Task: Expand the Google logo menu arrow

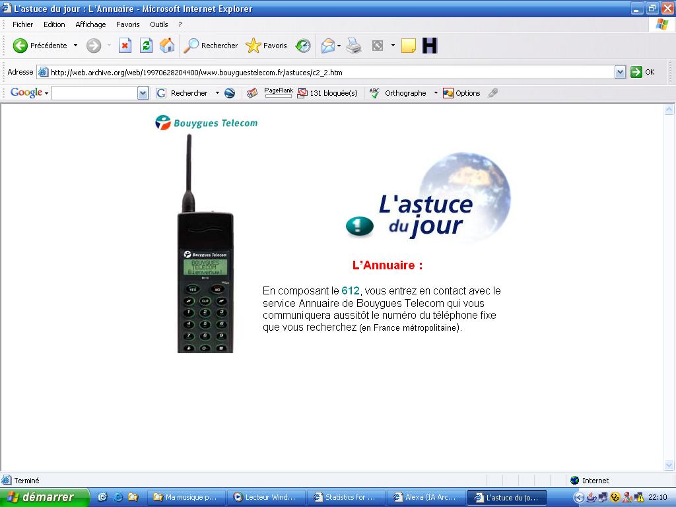Action: click(x=47, y=94)
